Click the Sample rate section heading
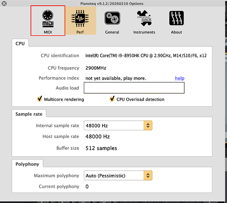 29,114
